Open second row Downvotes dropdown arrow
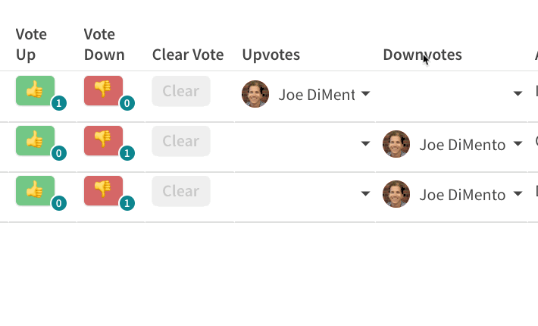 point(518,144)
